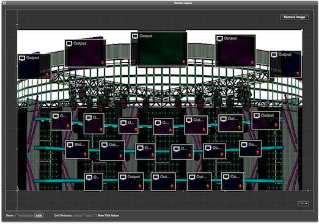Click monitor icon of first node in six-node row

click(x=70, y=145)
